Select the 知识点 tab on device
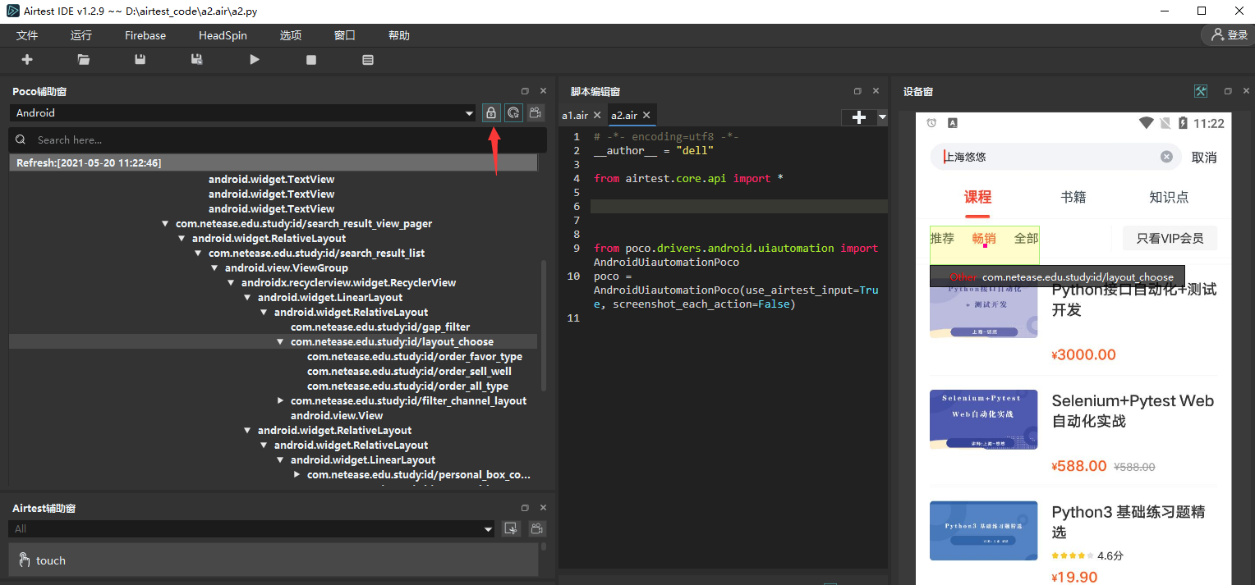Viewport: 1255px width, 585px height. [1169, 197]
